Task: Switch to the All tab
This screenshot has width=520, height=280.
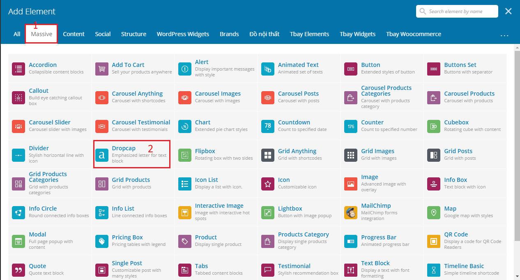Action: click(17, 34)
